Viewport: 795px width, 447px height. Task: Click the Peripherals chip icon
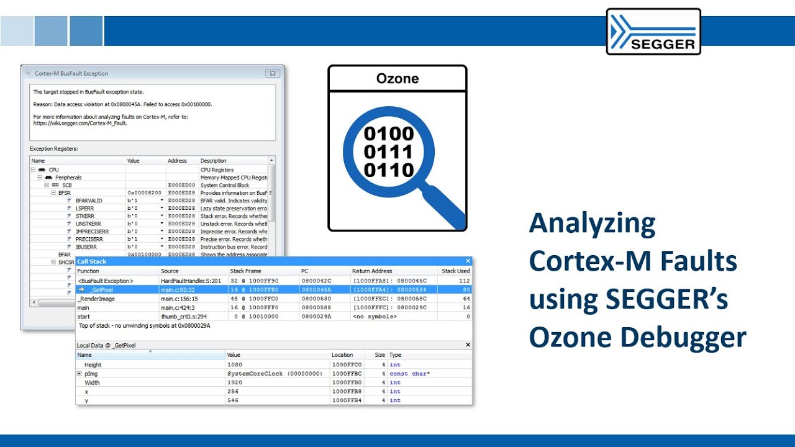(x=48, y=178)
